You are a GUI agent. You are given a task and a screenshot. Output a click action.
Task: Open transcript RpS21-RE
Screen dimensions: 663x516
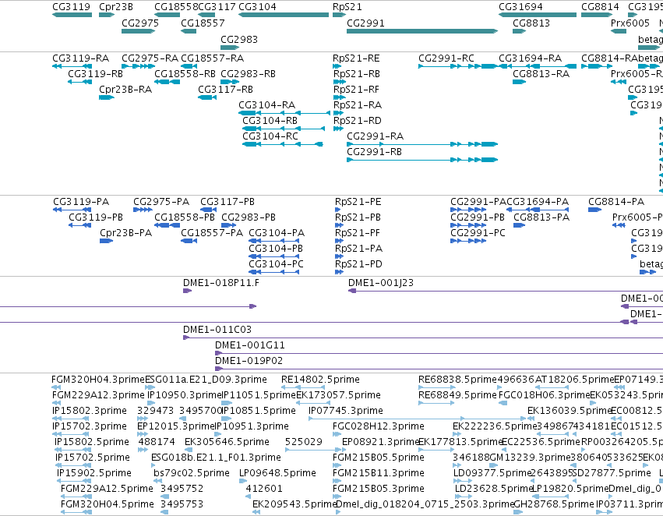coord(356,58)
